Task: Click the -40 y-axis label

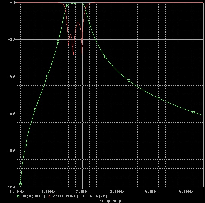Action: pos(11,76)
